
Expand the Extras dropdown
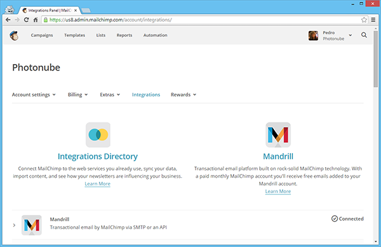pos(110,95)
